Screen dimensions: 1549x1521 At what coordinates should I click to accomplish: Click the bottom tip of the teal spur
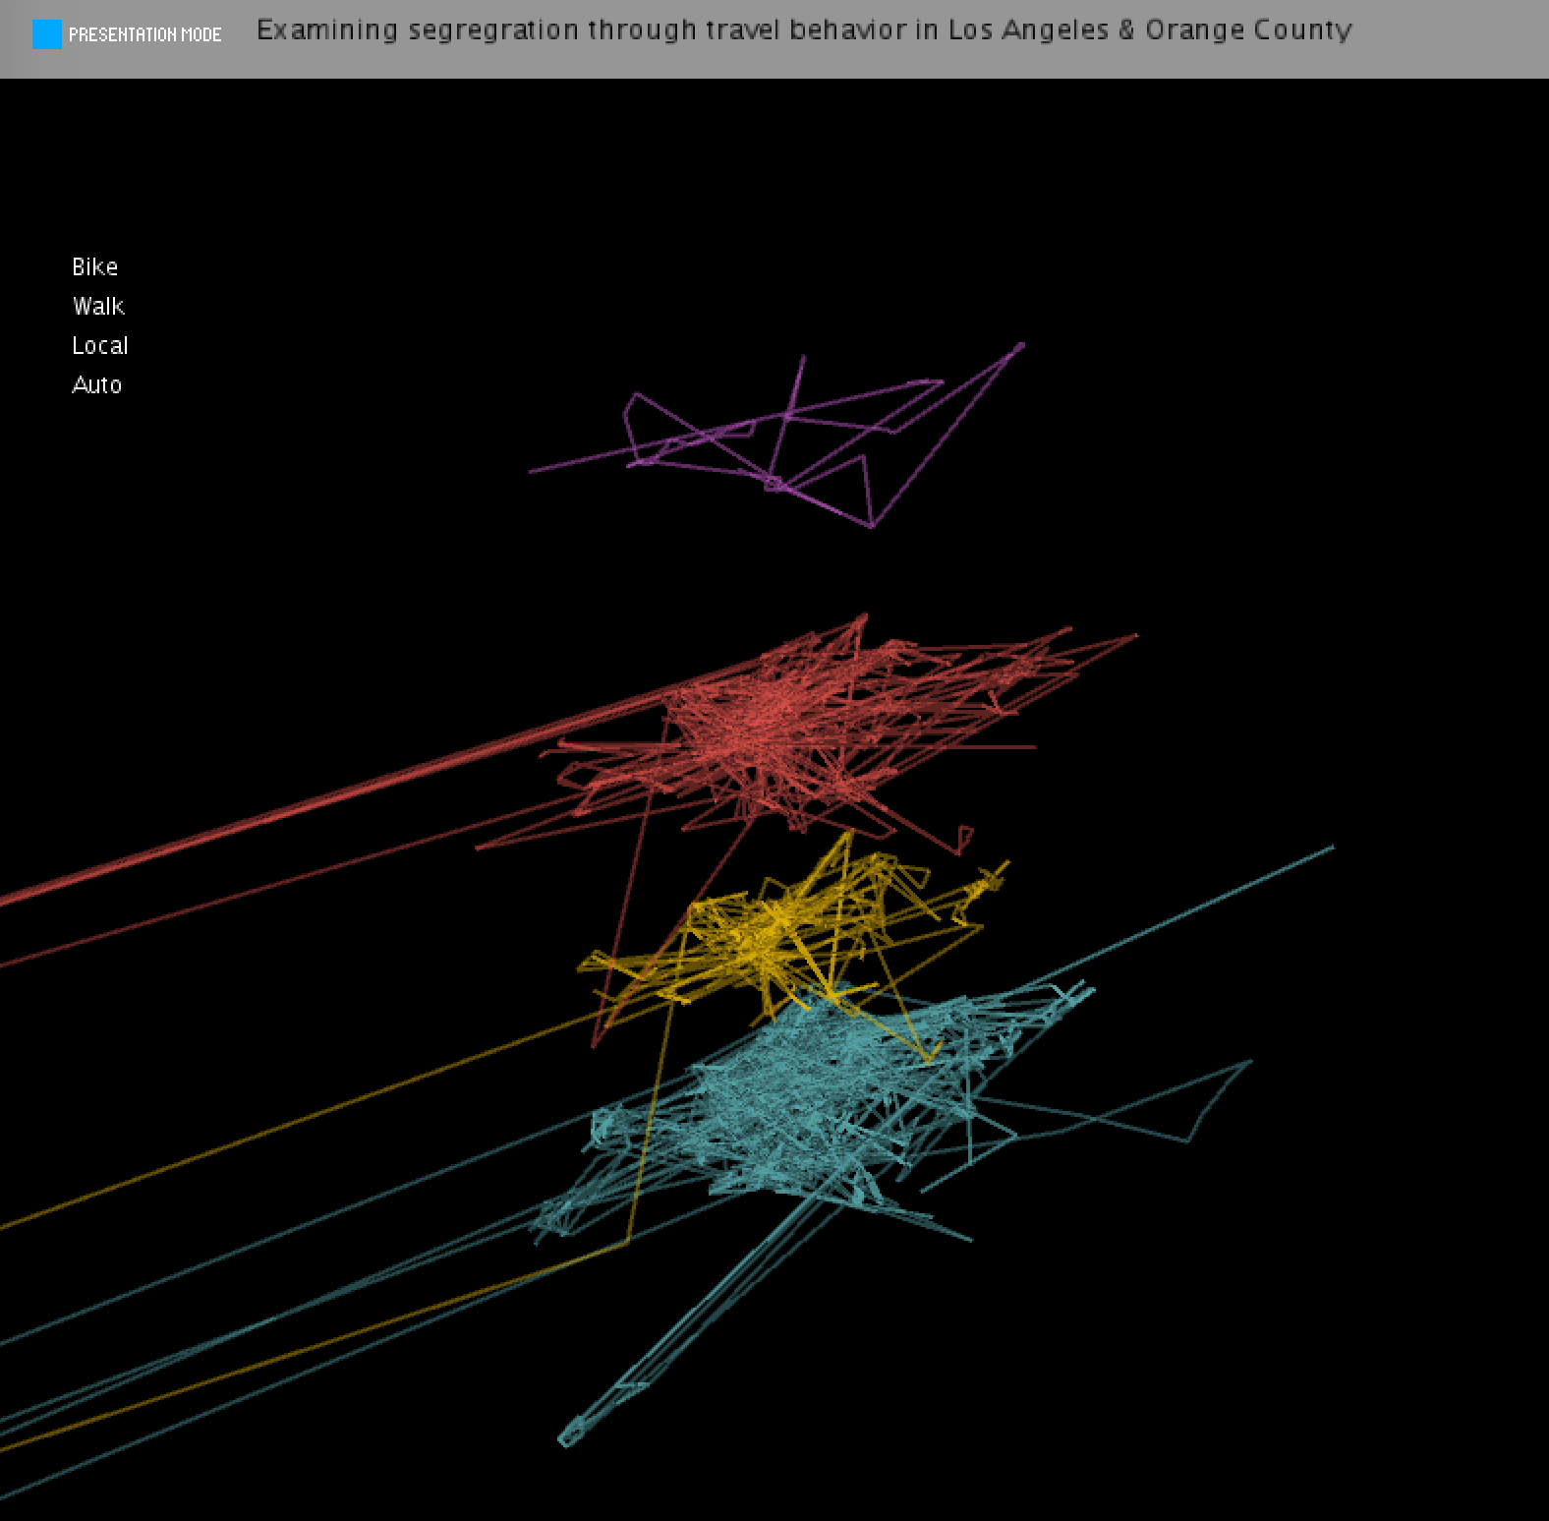click(x=567, y=1438)
